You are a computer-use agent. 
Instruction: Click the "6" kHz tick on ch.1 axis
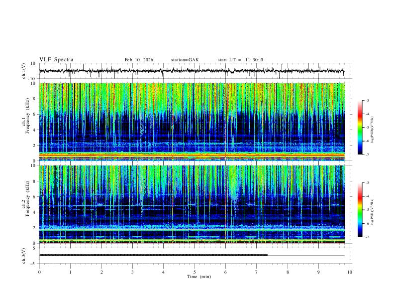34,114
